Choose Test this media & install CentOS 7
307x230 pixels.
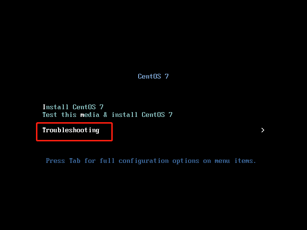point(107,115)
